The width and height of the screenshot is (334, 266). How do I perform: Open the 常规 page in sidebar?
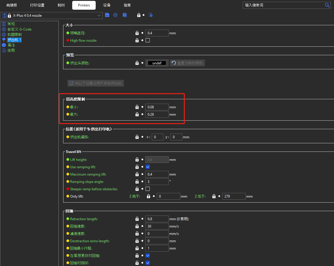[x=11, y=24]
